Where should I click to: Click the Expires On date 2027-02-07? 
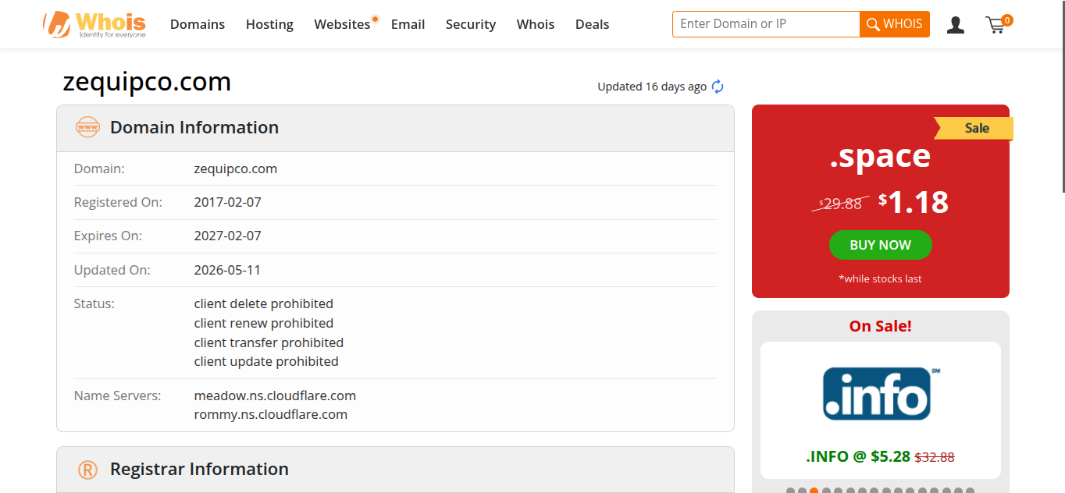click(x=227, y=236)
